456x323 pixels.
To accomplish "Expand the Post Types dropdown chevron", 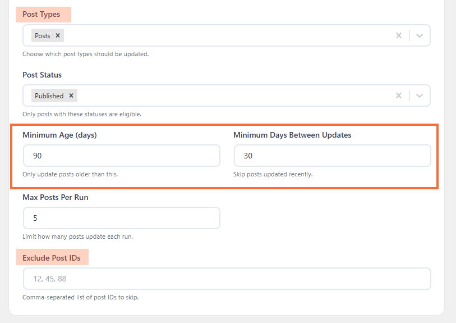I will tap(419, 35).
